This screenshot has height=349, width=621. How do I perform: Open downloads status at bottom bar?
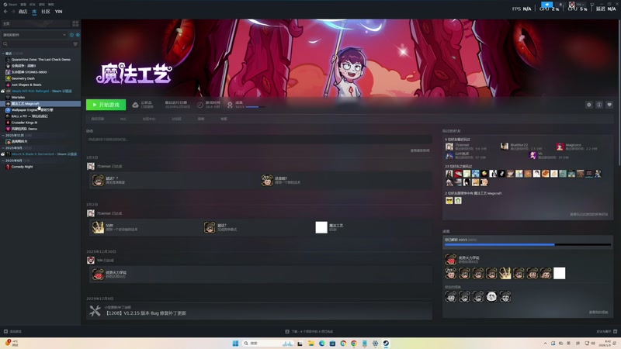pos(309,332)
